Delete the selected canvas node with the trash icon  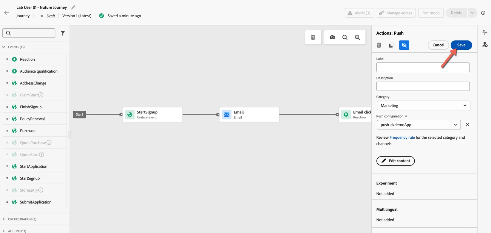point(313,37)
